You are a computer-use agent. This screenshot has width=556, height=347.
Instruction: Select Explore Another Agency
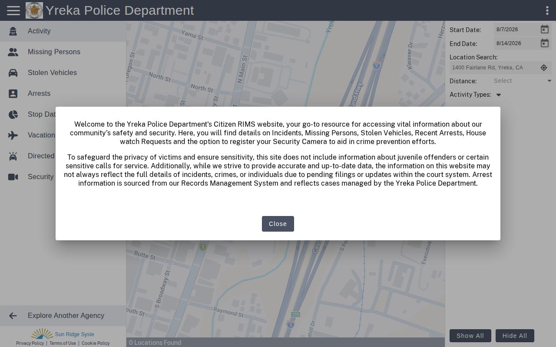coord(63,316)
